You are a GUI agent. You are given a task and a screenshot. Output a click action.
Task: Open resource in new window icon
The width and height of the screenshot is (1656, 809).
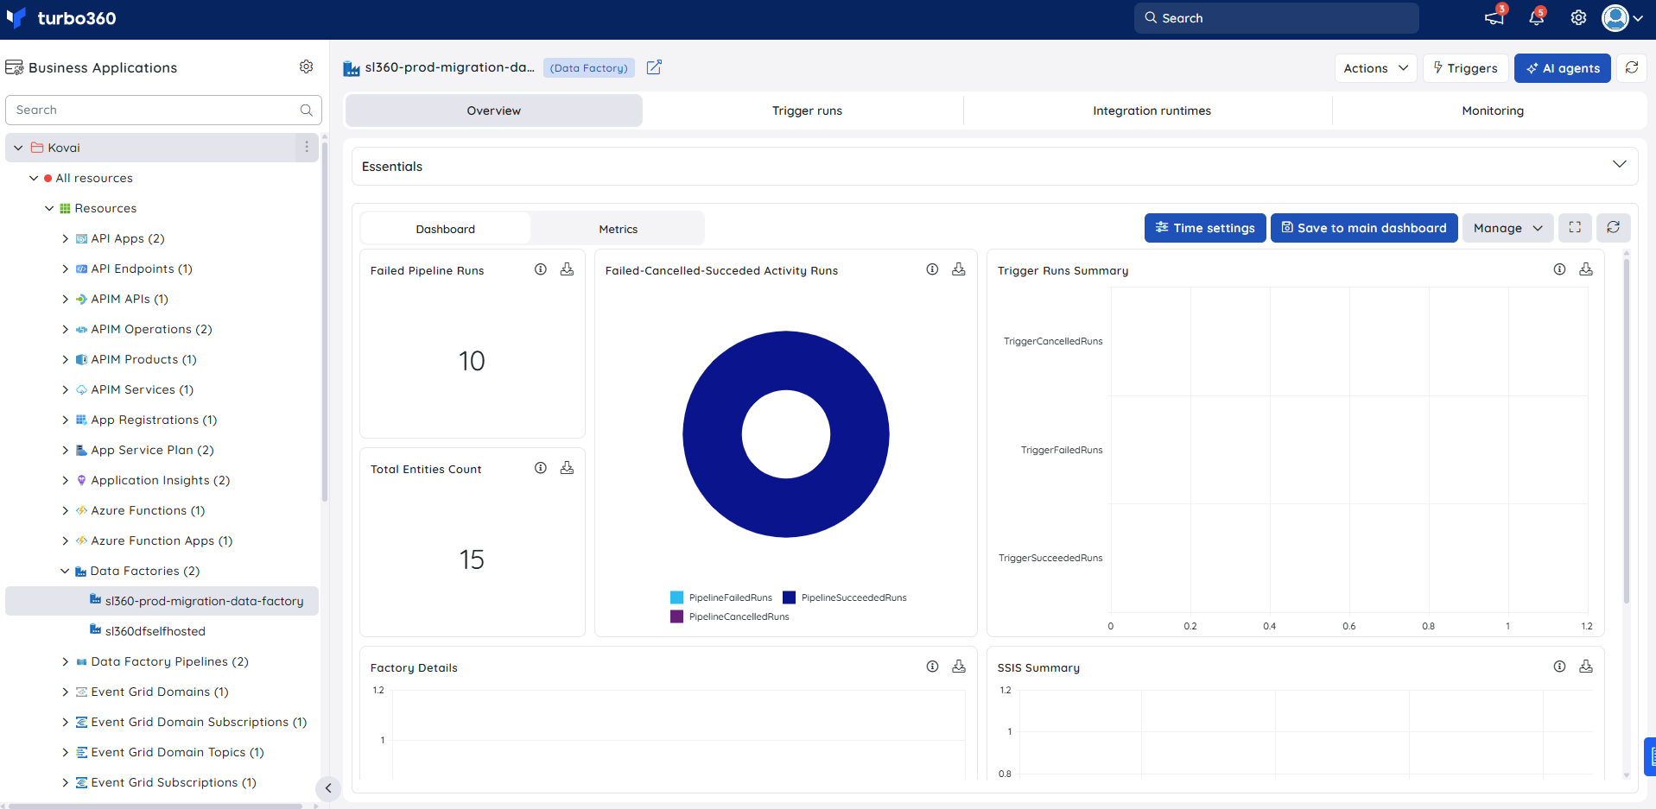click(x=654, y=67)
